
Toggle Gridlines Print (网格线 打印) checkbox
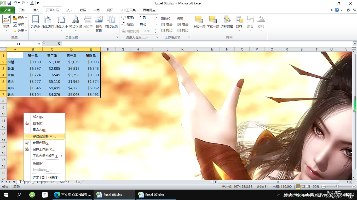(163, 30)
